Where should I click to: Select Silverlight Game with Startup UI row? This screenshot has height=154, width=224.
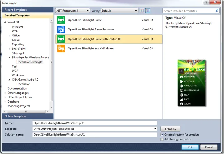(x=109, y=39)
